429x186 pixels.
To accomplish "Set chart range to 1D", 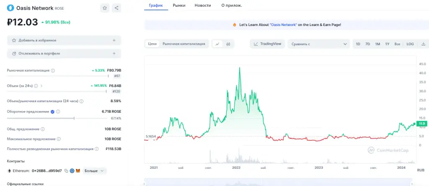I will tap(358, 44).
